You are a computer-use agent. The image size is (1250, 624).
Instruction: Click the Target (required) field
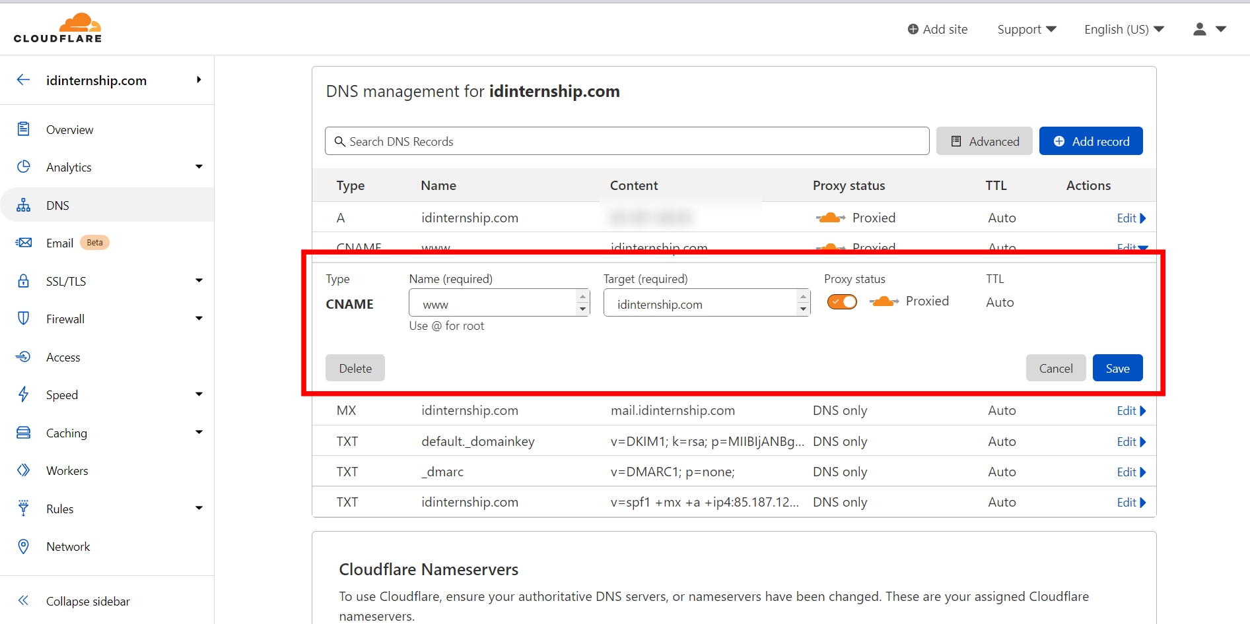[x=707, y=303]
